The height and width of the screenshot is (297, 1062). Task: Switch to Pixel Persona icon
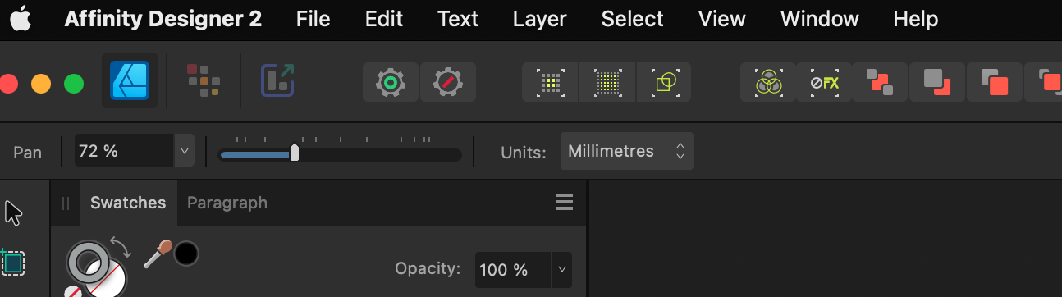(204, 81)
